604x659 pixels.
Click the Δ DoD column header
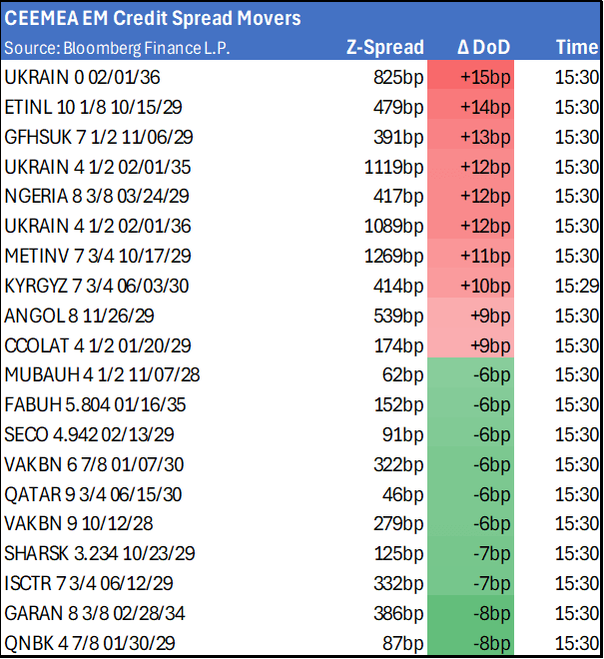pyautogui.click(x=484, y=48)
